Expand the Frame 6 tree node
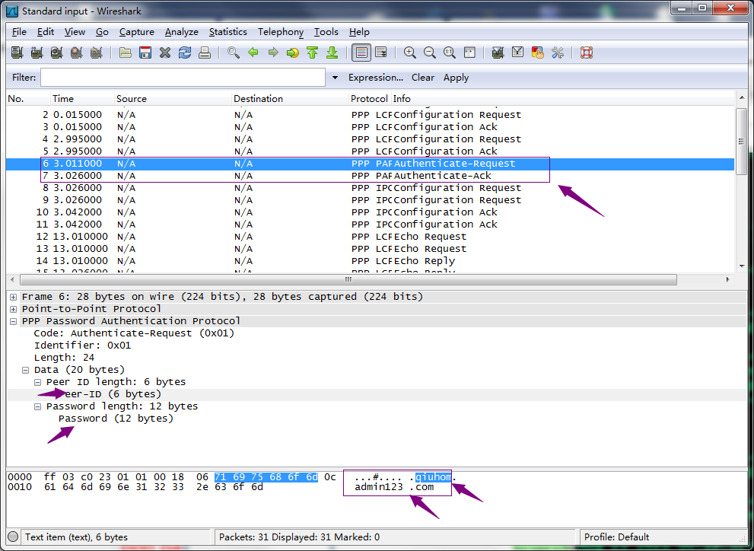754x551 pixels. pyautogui.click(x=14, y=297)
